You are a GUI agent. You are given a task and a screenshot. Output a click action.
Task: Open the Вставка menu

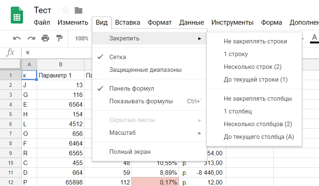point(128,22)
